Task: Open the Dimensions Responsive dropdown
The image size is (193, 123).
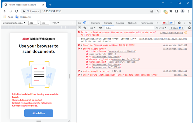Action: (x=14, y=23)
